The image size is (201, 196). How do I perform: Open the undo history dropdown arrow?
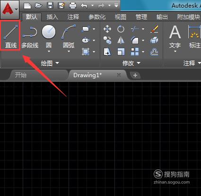point(92,6)
